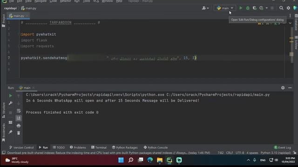Rerun main in the Run panel
The width and height of the screenshot is (298, 167).
pos(10,96)
